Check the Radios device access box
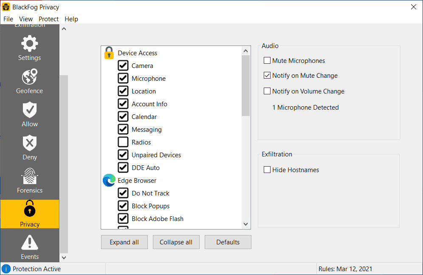423x275 pixels. [123, 142]
